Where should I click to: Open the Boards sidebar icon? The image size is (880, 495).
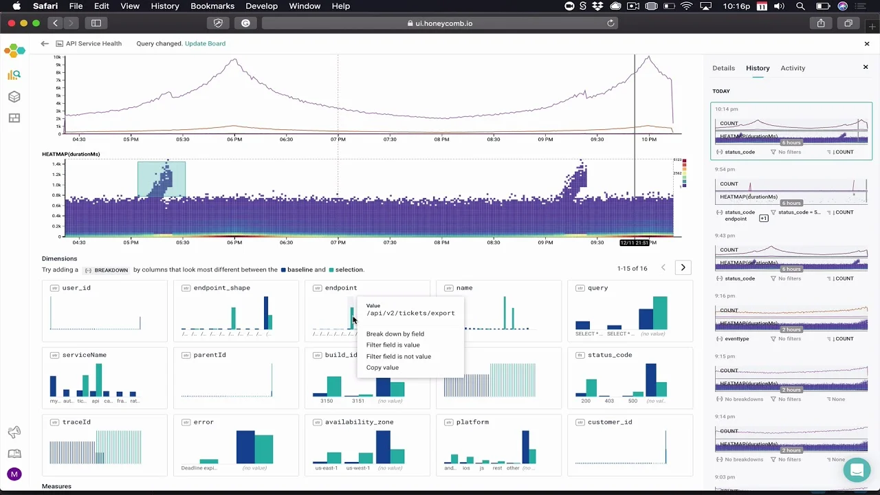pyautogui.click(x=14, y=118)
